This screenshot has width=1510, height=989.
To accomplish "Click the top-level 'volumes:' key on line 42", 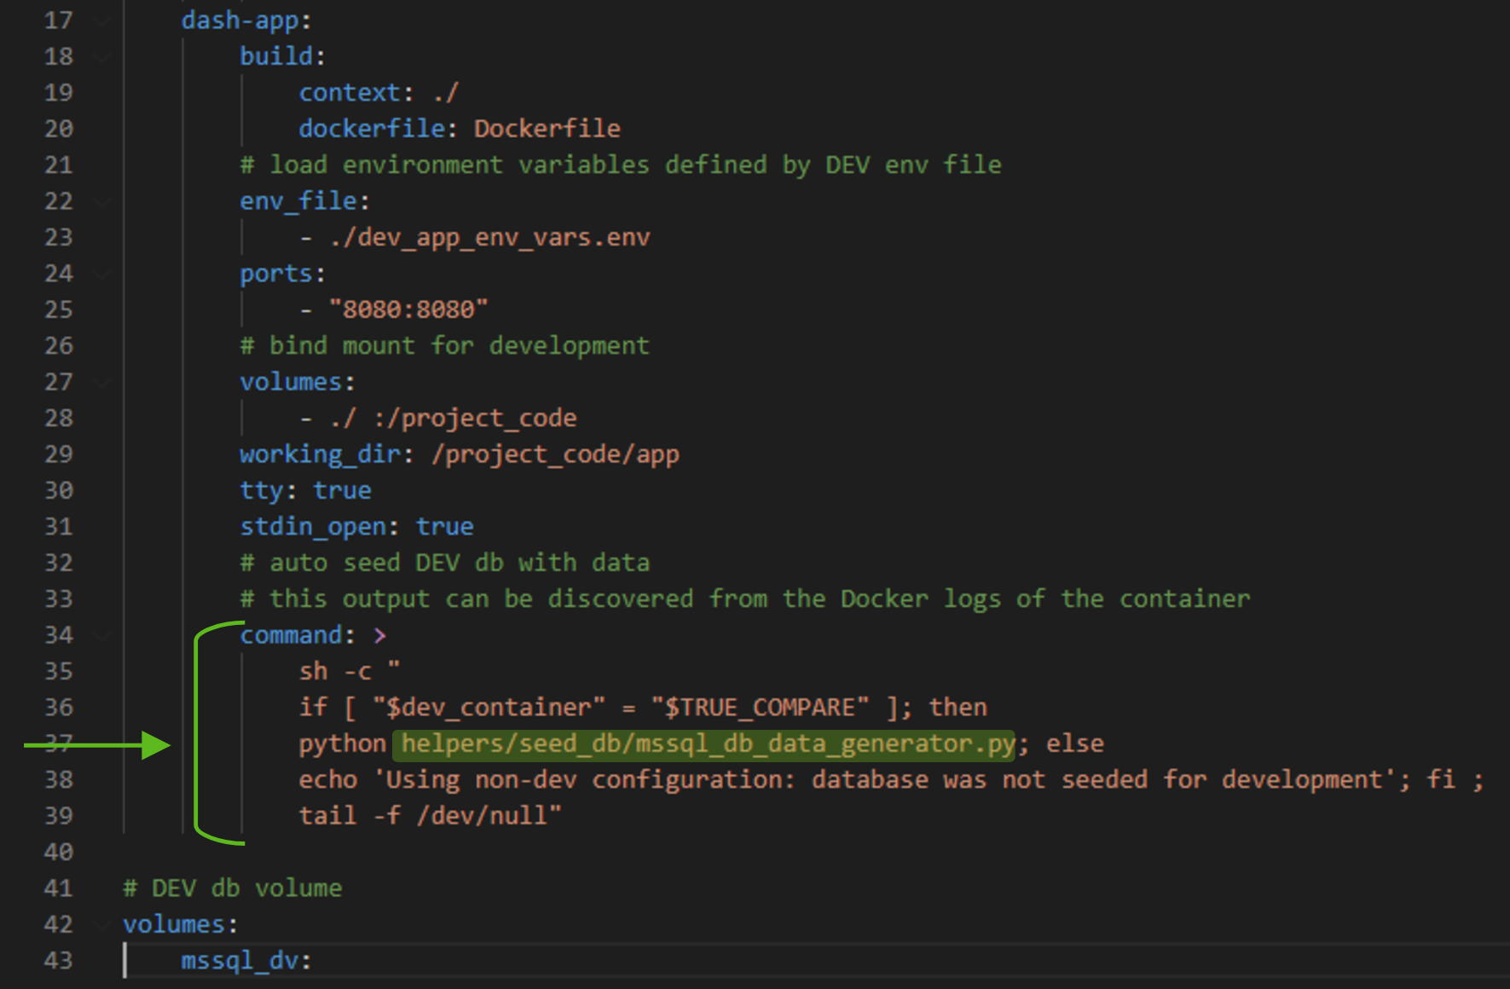I will (180, 925).
